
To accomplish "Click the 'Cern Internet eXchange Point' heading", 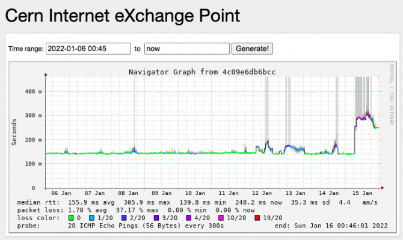I will click(x=122, y=16).
